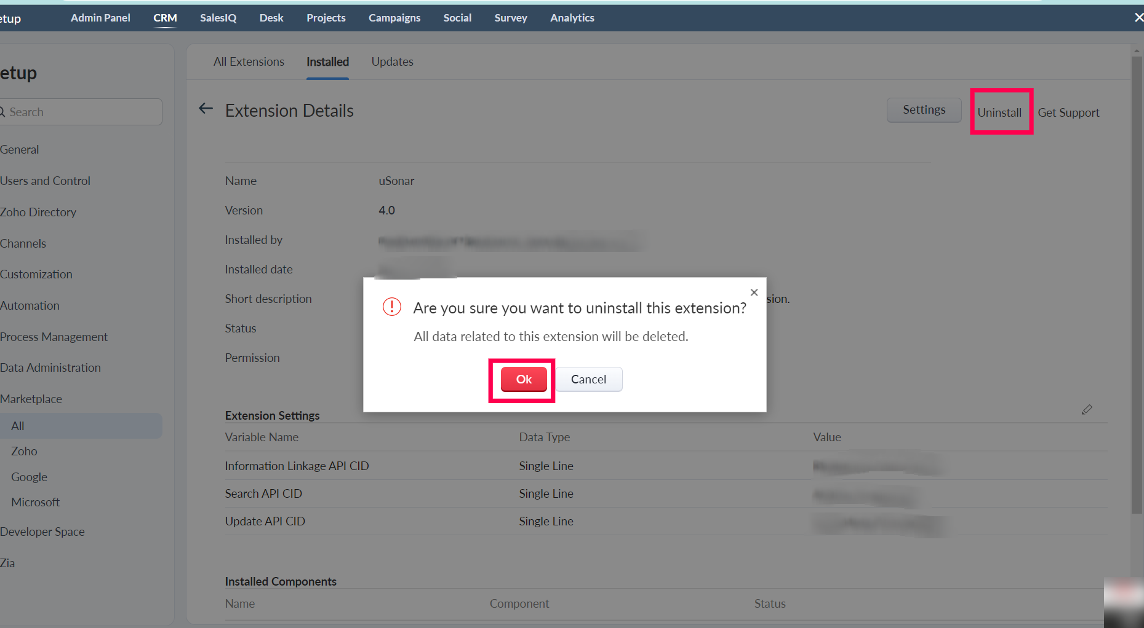Select Microsoft under Marketplace
The height and width of the screenshot is (628, 1144).
tap(35, 502)
